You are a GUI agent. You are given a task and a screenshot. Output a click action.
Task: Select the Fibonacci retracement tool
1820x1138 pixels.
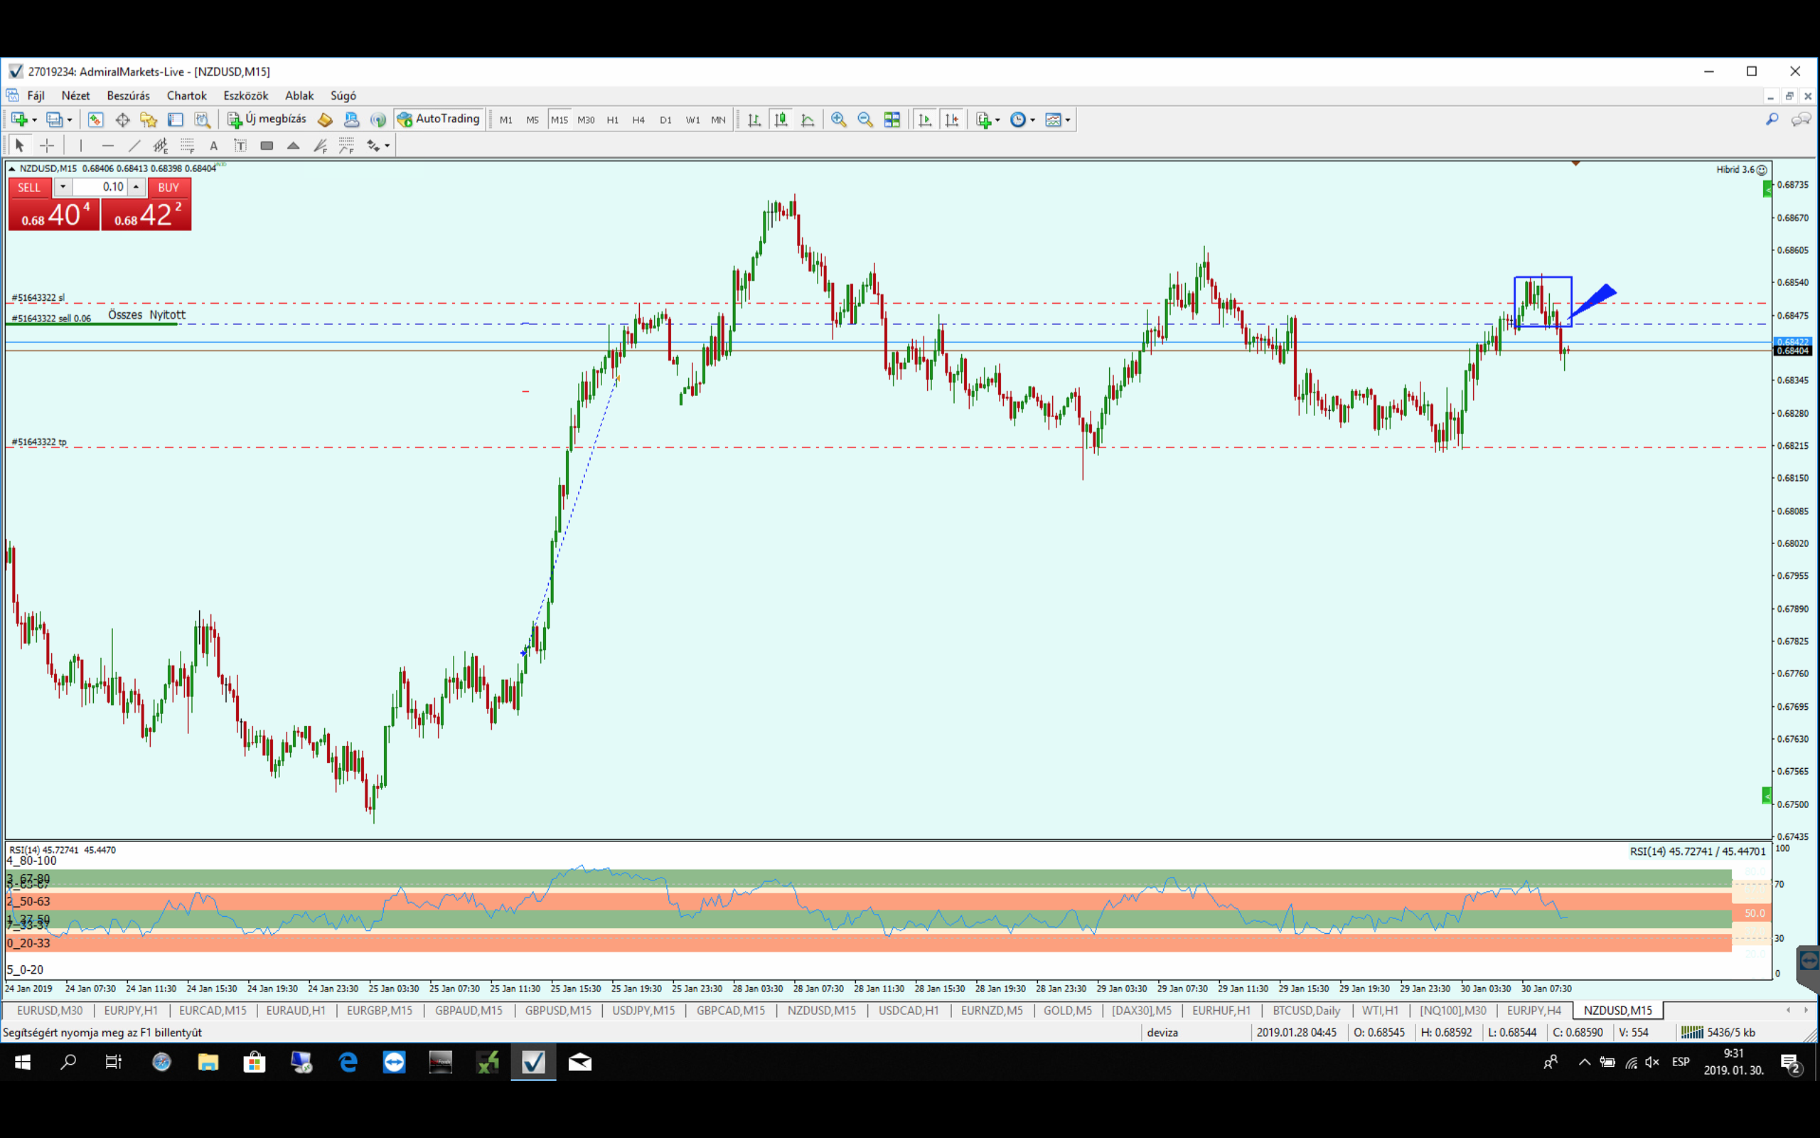coord(187,145)
